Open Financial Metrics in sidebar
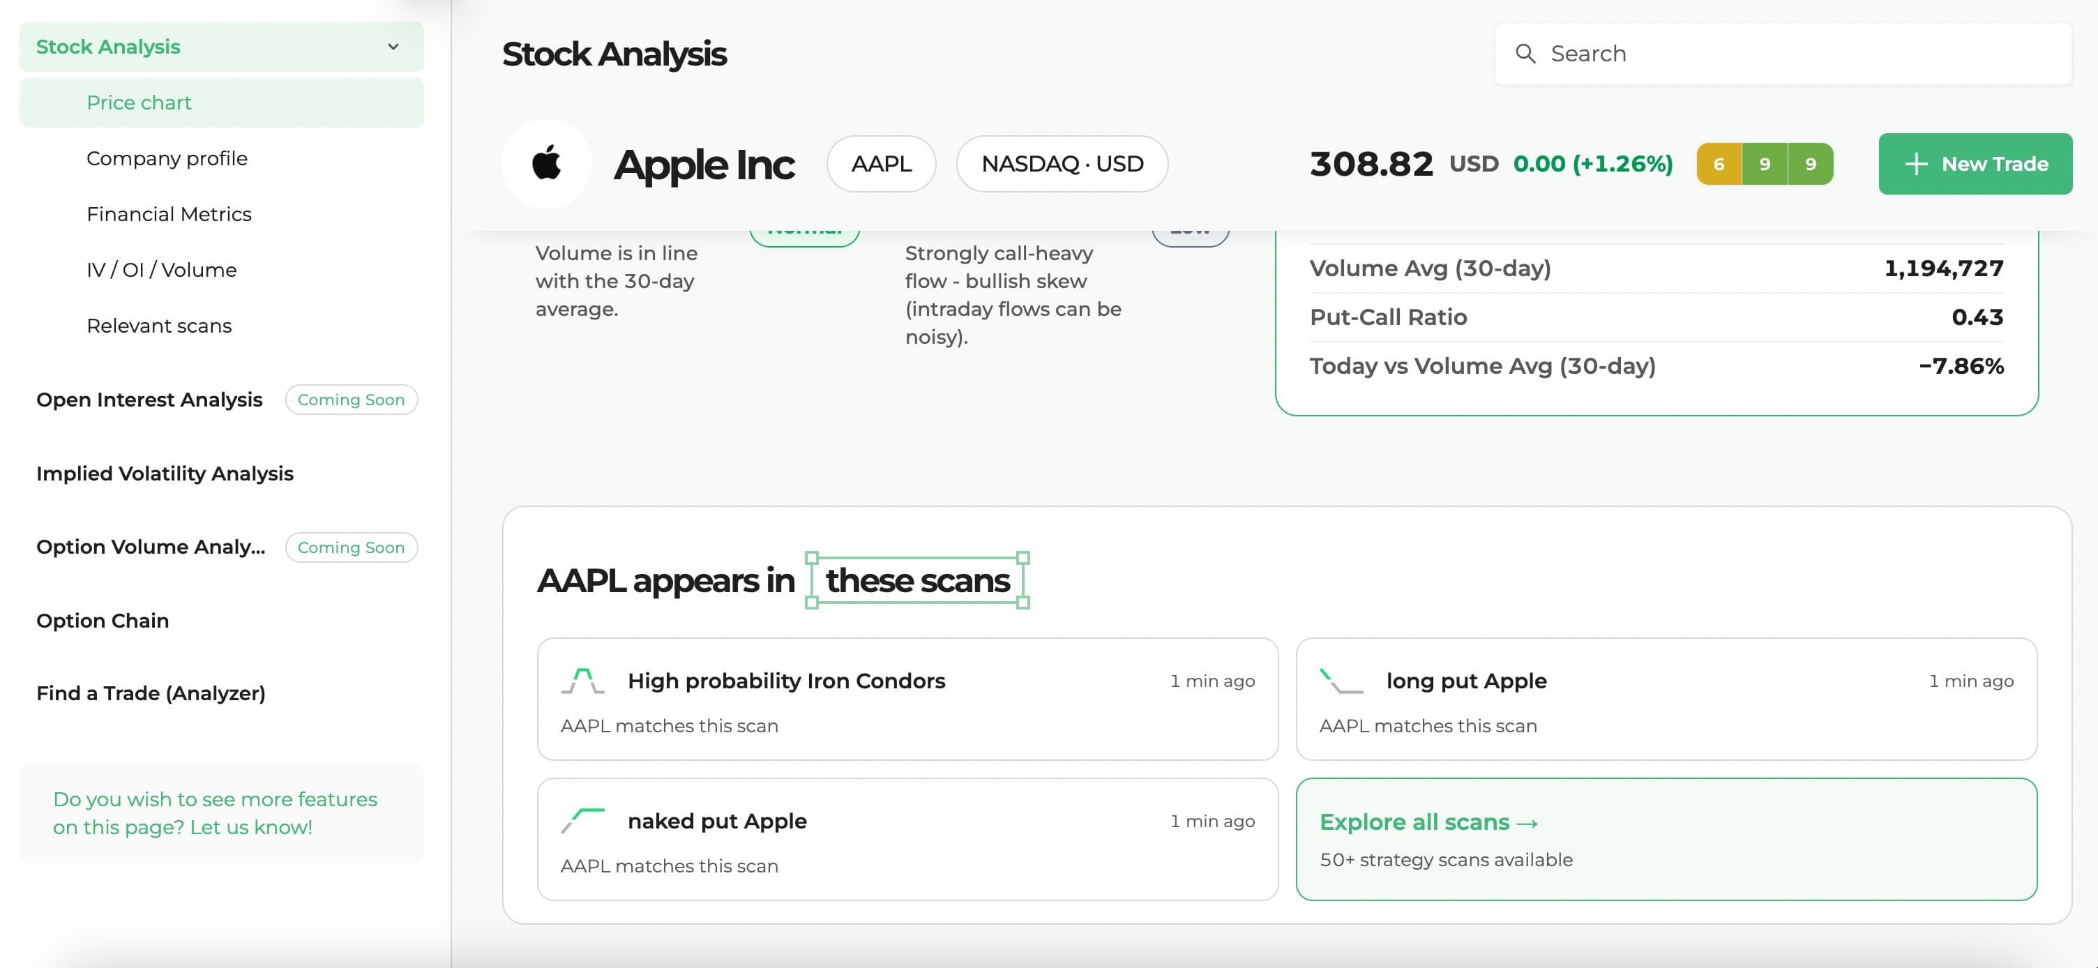The width and height of the screenshot is (2098, 968). click(169, 214)
